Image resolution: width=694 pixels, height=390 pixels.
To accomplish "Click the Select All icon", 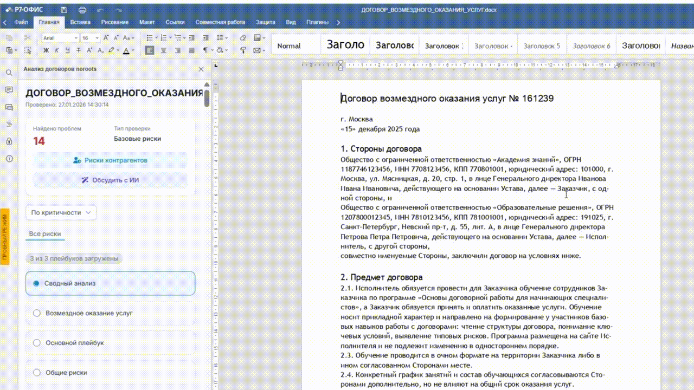I will point(28,50).
